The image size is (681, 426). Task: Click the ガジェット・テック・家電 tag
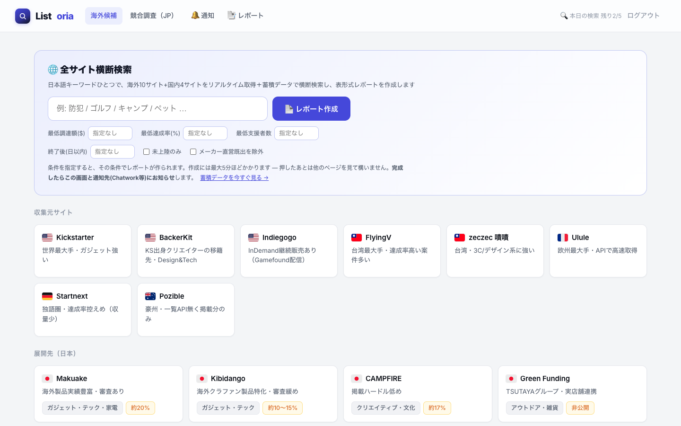(82, 408)
